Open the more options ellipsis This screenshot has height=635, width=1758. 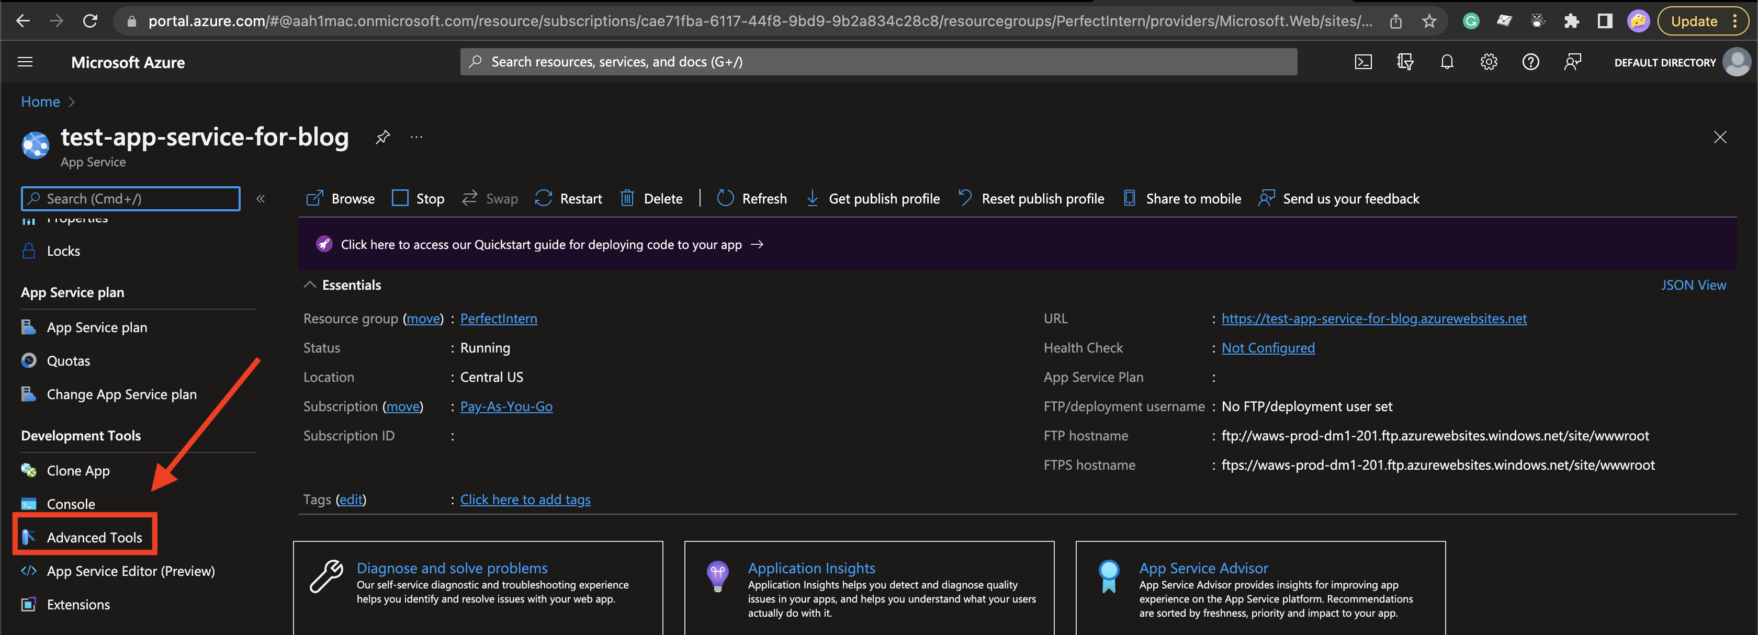pyautogui.click(x=416, y=137)
